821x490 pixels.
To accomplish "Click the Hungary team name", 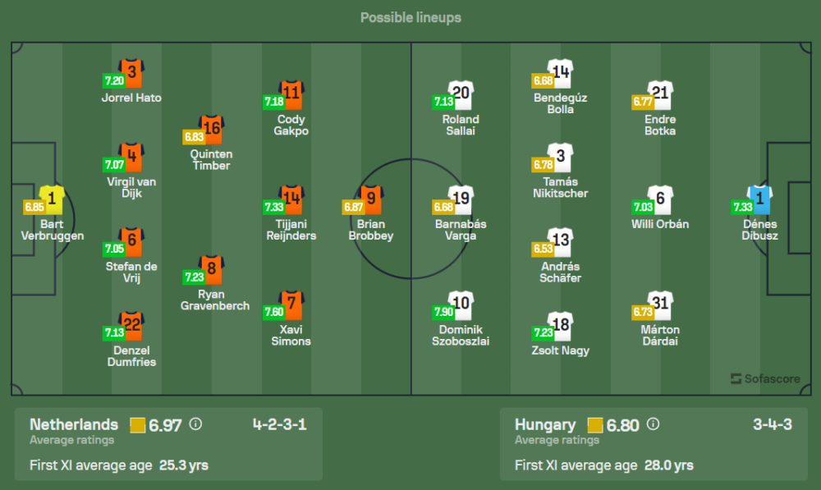I will (545, 424).
